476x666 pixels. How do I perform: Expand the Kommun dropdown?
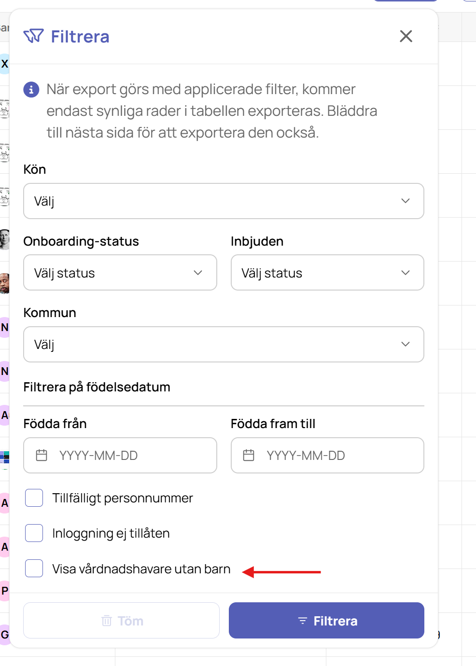click(x=224, y=344)
